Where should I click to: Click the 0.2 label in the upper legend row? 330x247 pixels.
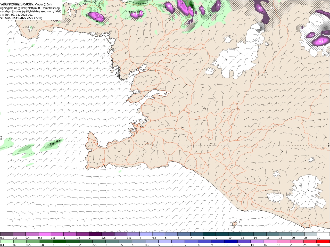click(2, 238)
